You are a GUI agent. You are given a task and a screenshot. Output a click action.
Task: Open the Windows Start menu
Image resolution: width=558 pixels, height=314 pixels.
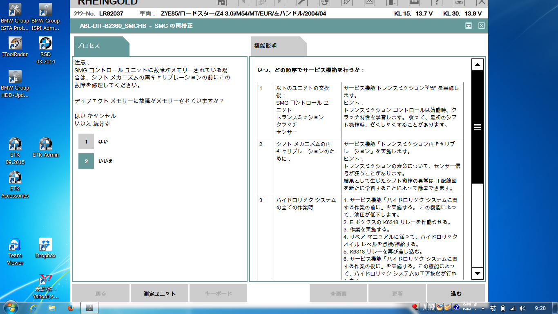point(10,307)
